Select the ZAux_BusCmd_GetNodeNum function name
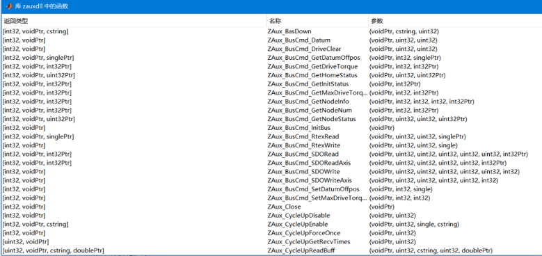 tap(310, 110)
